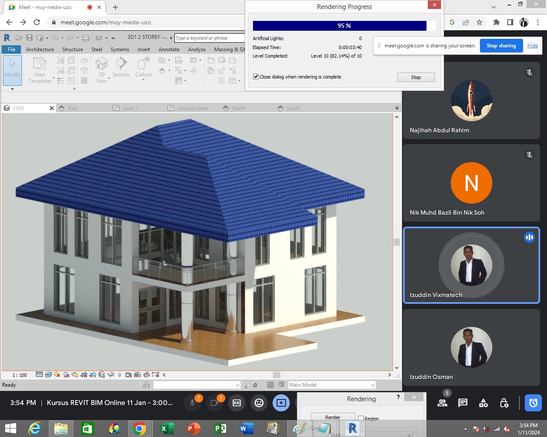Open Word from the taskbar

[247, 428]
